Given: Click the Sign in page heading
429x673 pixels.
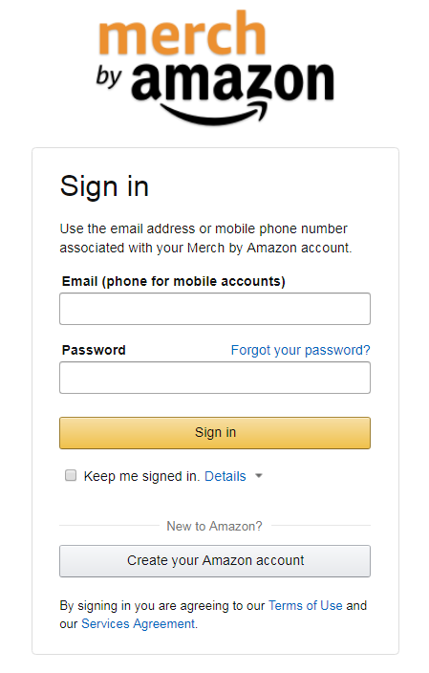Looking at the screenshot, I should pos(104,186).
